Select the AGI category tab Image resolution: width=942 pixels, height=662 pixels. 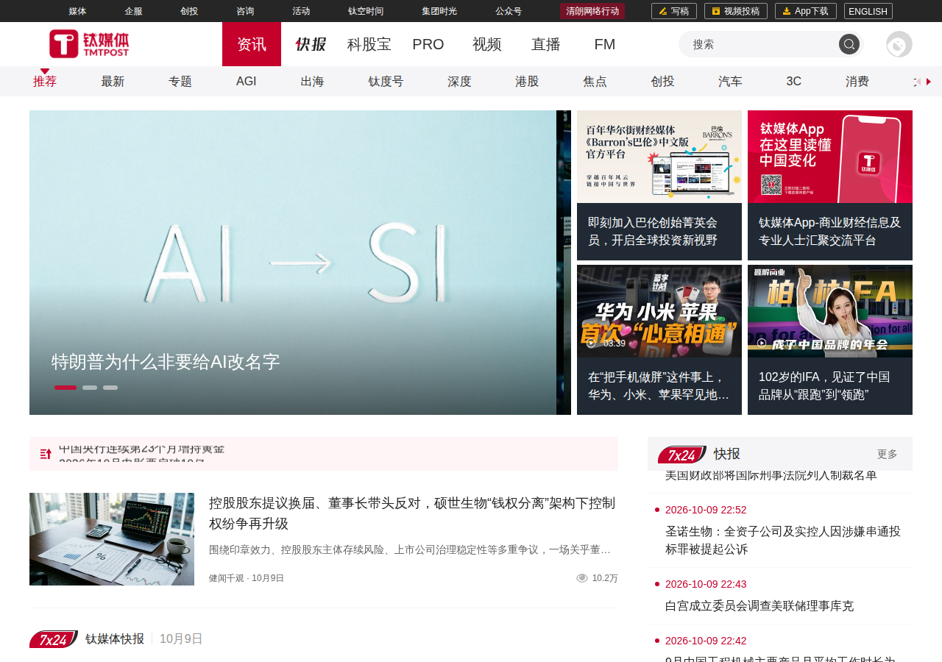[x=247, y=82]
